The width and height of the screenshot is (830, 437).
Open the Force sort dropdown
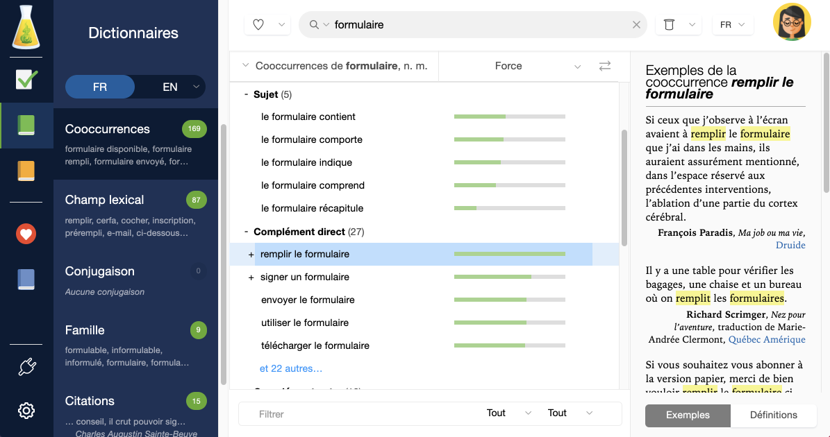pos(577,67)
